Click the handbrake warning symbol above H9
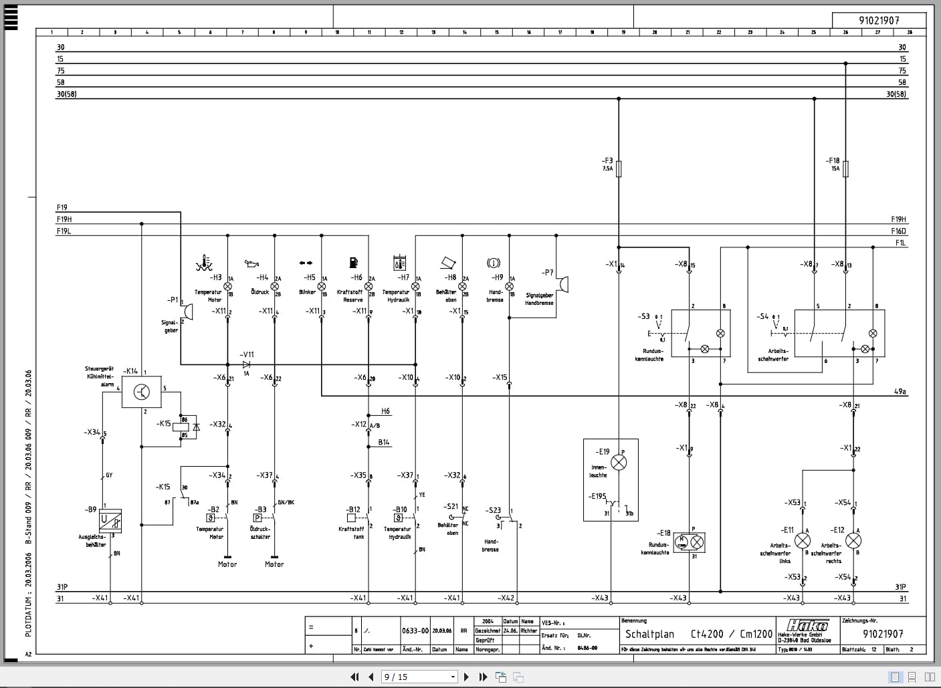Screen dimensions: 941x688 click(x=494, y=263)
